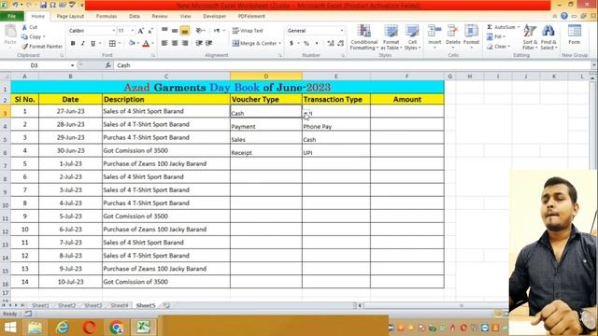598x336 pixels.
Task: Open the Font size dropdown
Action: pyautogui.click(x=133, y=31)
